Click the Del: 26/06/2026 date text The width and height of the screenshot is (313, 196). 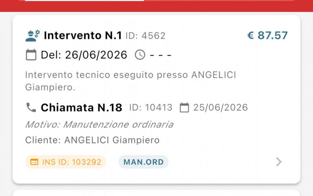tap(84, 55)
